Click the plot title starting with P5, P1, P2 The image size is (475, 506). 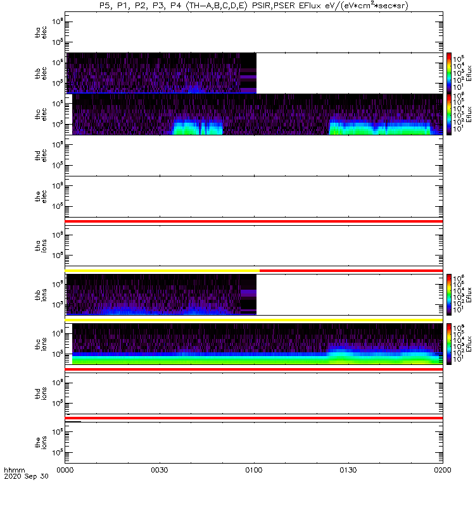point(254,6)
